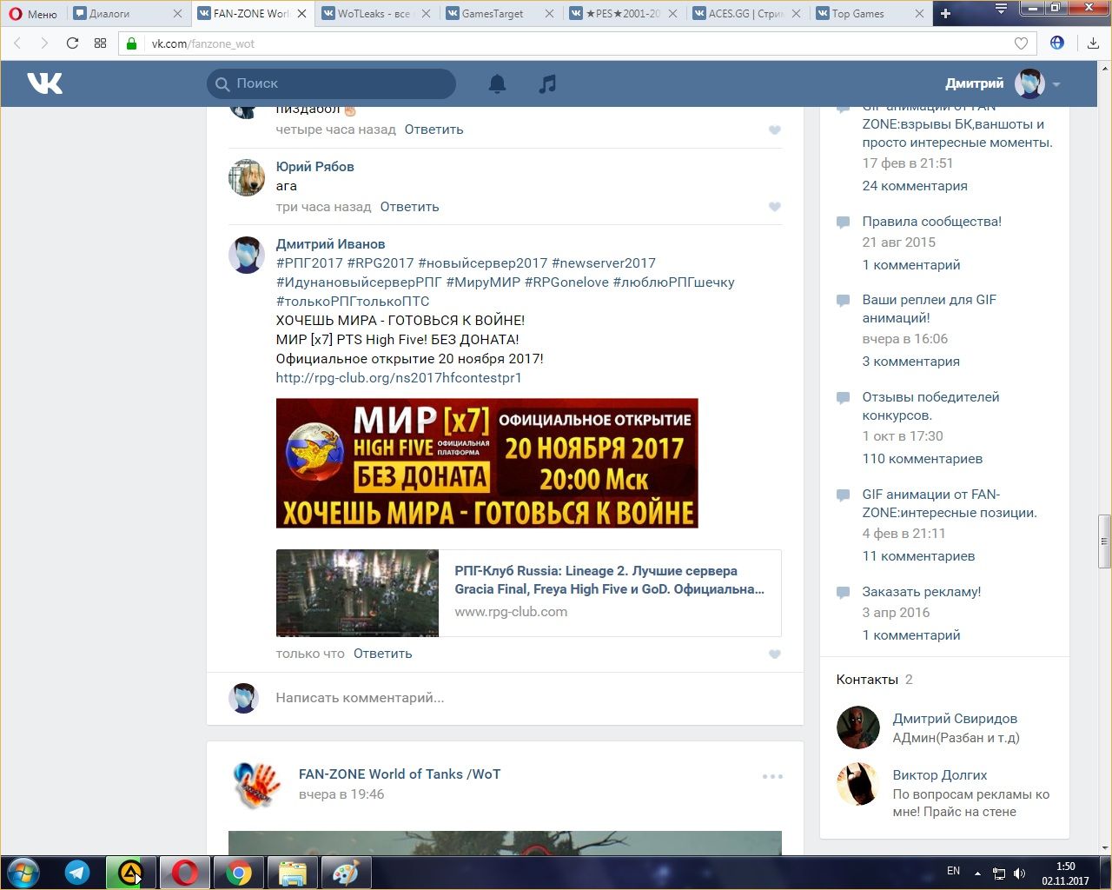Open the rpg-club.org contest link
Image resolution: width=1112 pixels, height=890 pixels.
click(398, 378)
